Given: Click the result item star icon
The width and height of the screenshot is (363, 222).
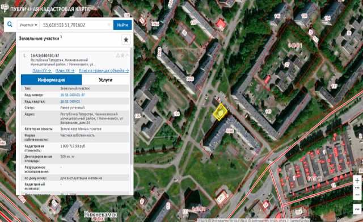Looking at the screenshot, I should 123,56.
